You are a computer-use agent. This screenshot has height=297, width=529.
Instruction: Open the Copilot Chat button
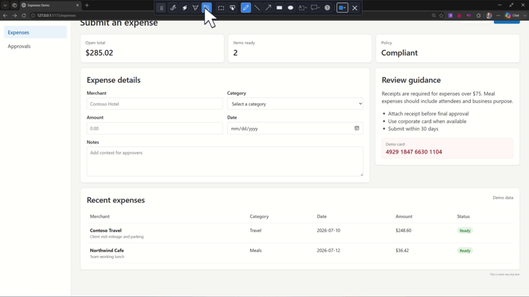pos(512,15)
